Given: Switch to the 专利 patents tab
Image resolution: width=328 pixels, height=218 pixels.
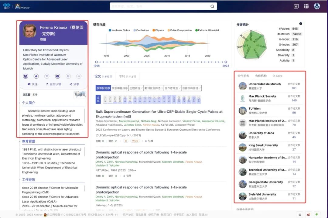Looking at the screenshot, I should pyautogui.click(x=127, y=77).
